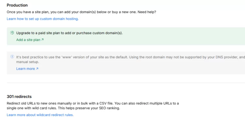Screen dimensions: 245x120
Task: Click the 'Once you have a site plan' sentence
Action: click(81, 12)
